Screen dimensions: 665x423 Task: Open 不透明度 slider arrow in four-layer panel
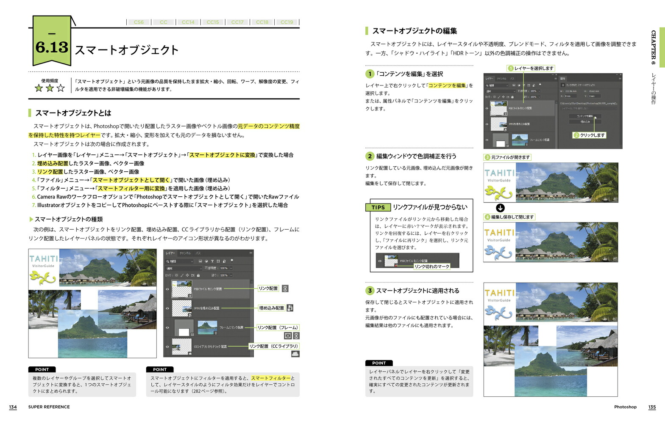point(231,268)
